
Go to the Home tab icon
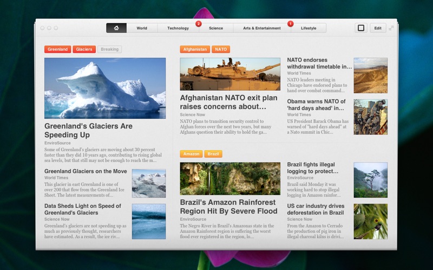116,28
